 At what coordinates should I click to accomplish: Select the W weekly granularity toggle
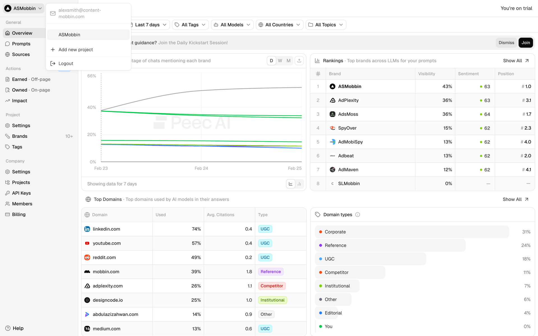click(x=280, y=61)
